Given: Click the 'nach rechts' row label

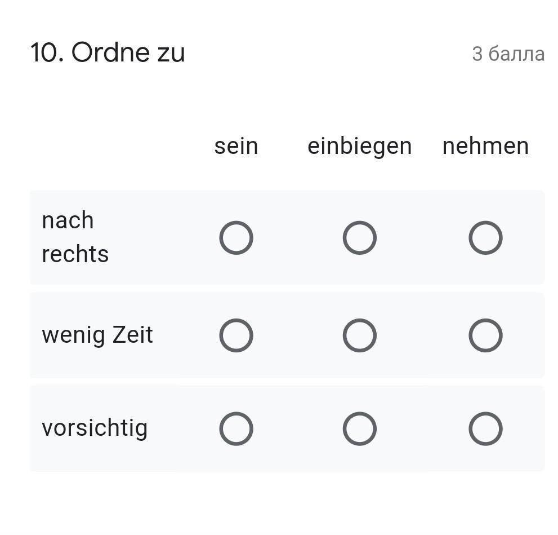Looking at the screenshot, I should (75, 237).
